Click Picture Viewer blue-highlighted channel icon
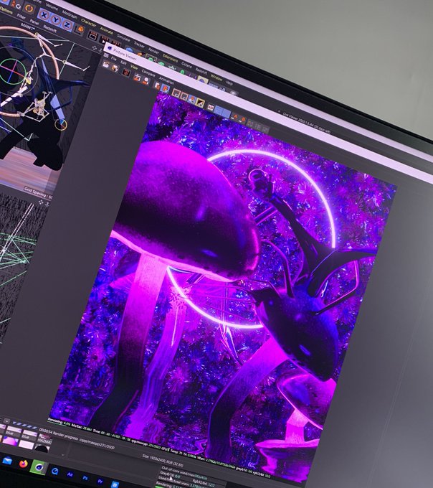Screen dimensions: 433x488 click(x=192, y=99)
